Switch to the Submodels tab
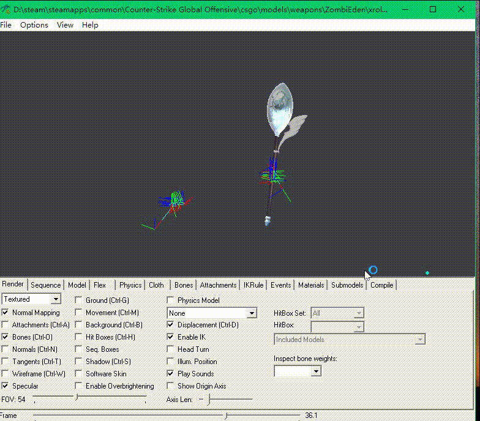 click(347, 285)
